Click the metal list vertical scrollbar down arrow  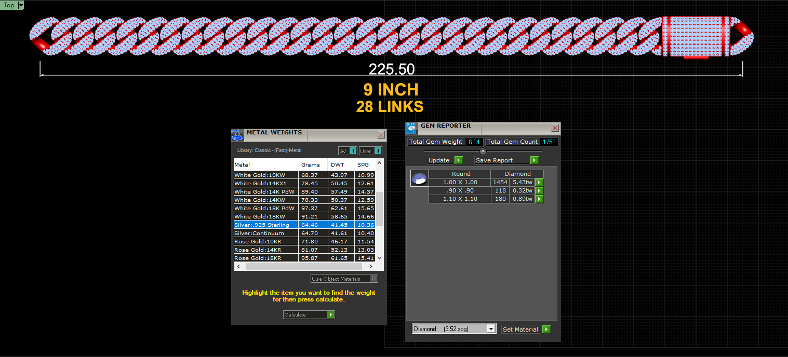coord(379,257)
